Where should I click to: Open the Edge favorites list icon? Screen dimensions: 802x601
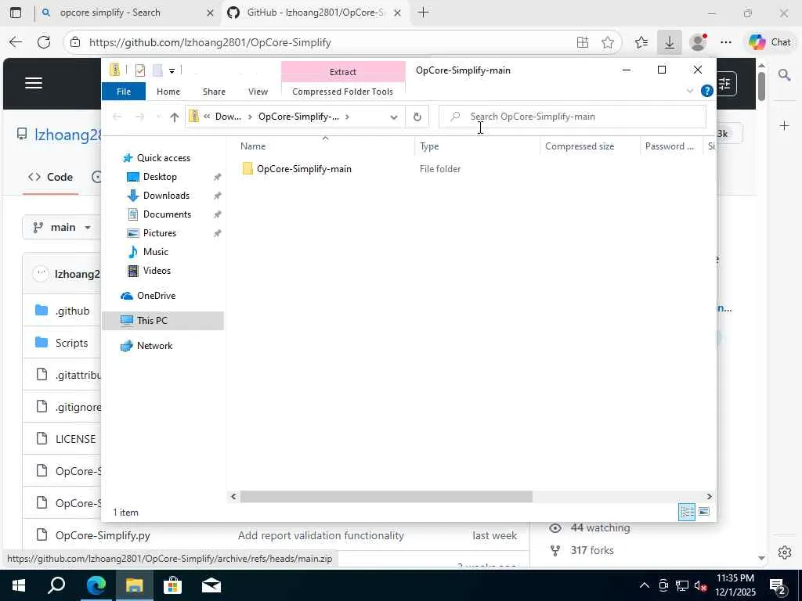(x=641, y=42)
